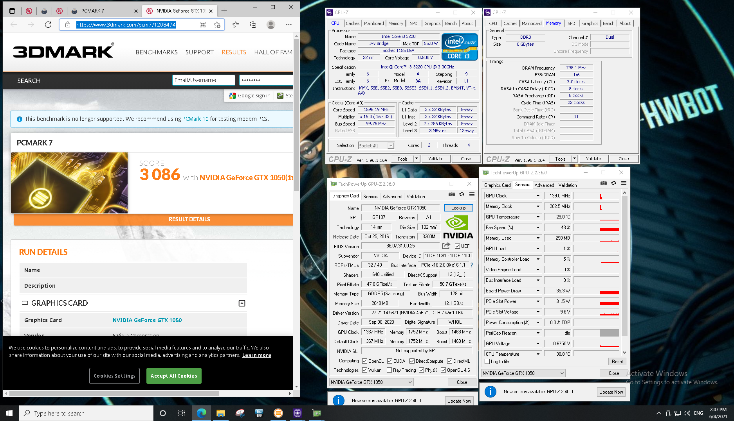The image size is (734, 421).
Task: Open hamburger menu in GPU-Z Sensors window
Action: pyautogui.click(x=624, y=183)
